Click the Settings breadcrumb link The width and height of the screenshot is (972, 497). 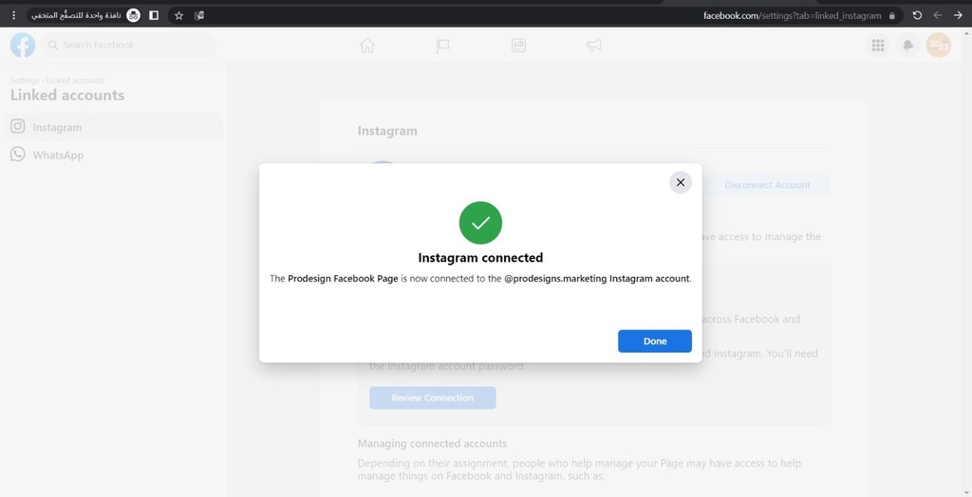[24, 81]
